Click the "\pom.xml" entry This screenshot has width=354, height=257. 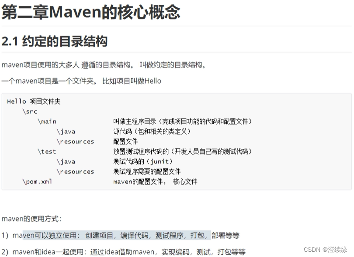coord(37,182)
